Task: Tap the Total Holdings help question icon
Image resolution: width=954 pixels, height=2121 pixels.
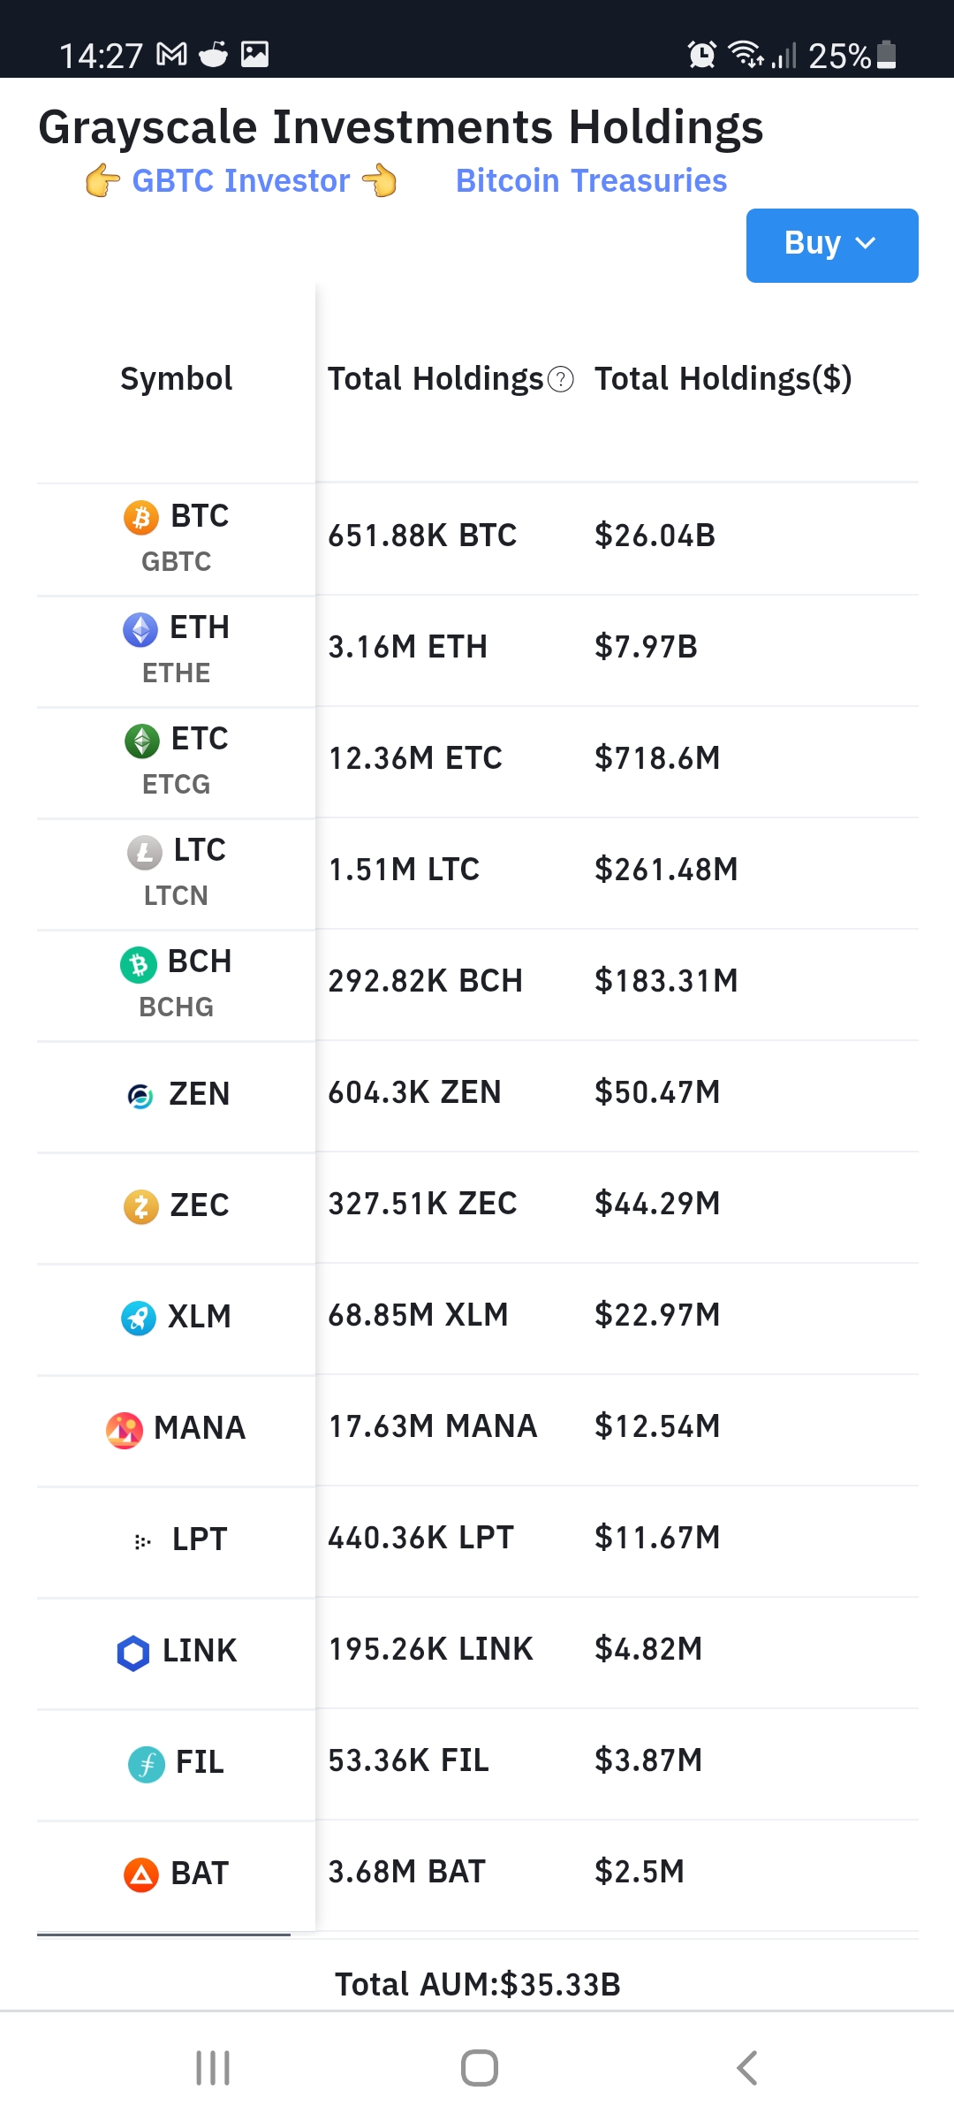Action: click(x=561, y=379)
